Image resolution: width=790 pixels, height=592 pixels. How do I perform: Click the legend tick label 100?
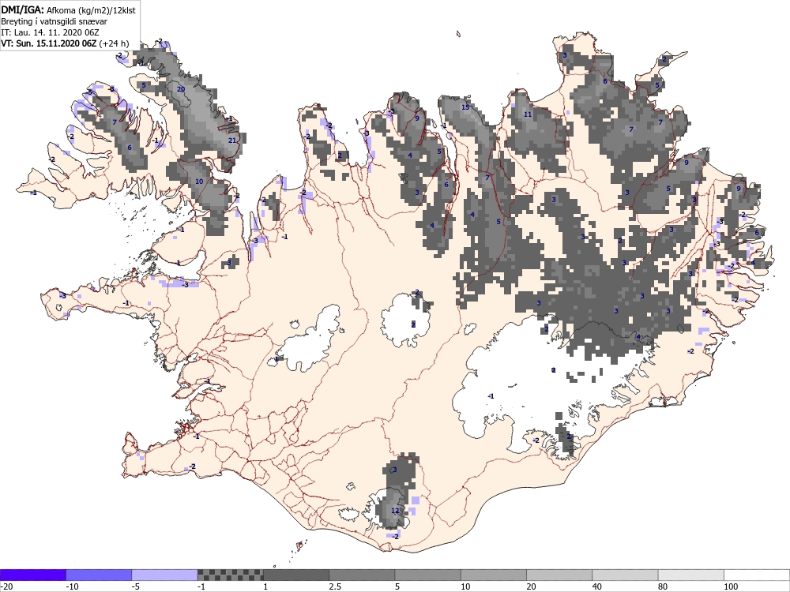pos(731,586)
